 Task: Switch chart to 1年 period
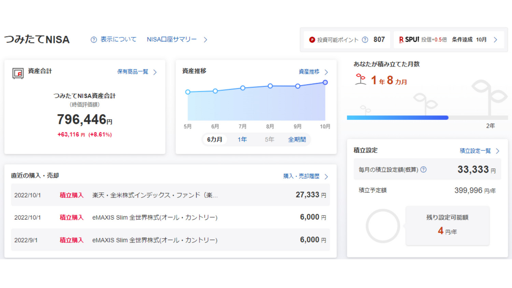(242, 139)
